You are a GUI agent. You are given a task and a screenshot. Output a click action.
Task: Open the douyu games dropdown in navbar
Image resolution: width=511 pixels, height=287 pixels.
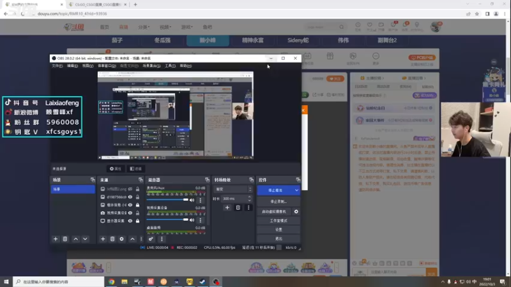(x=187, y=27)
